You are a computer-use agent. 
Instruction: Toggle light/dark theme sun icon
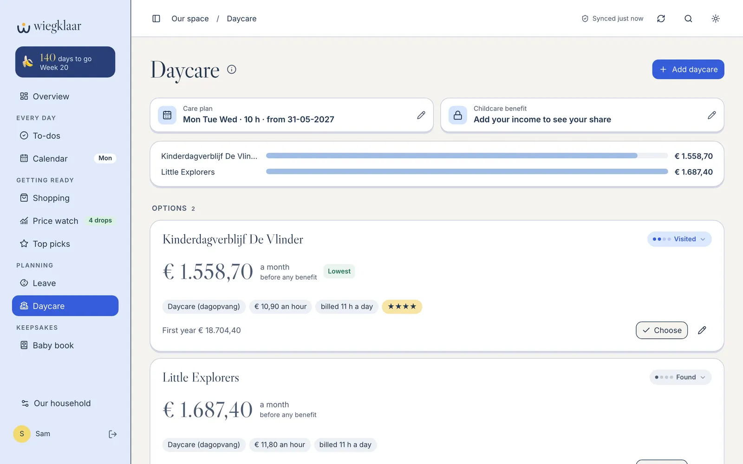coord(716,19)
